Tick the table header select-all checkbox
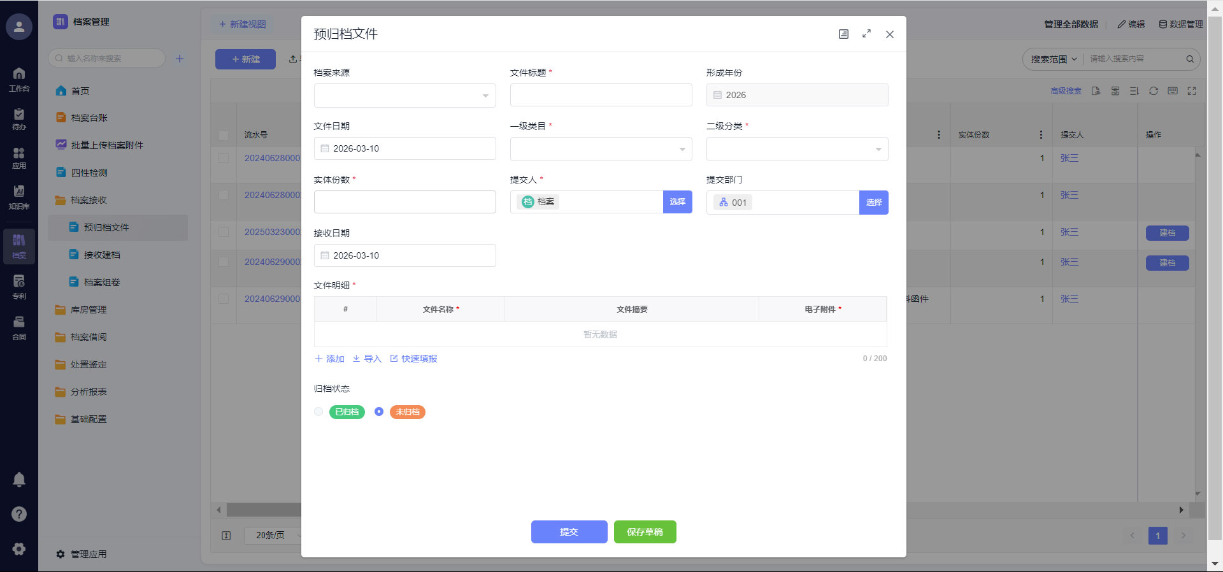Screen dimensions: 1223x572 coord(224,135)
